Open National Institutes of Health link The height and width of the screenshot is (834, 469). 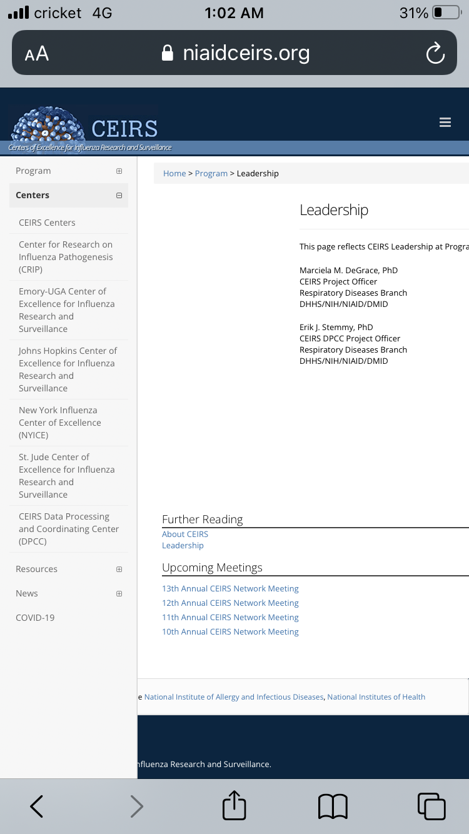tap(376, 696)
